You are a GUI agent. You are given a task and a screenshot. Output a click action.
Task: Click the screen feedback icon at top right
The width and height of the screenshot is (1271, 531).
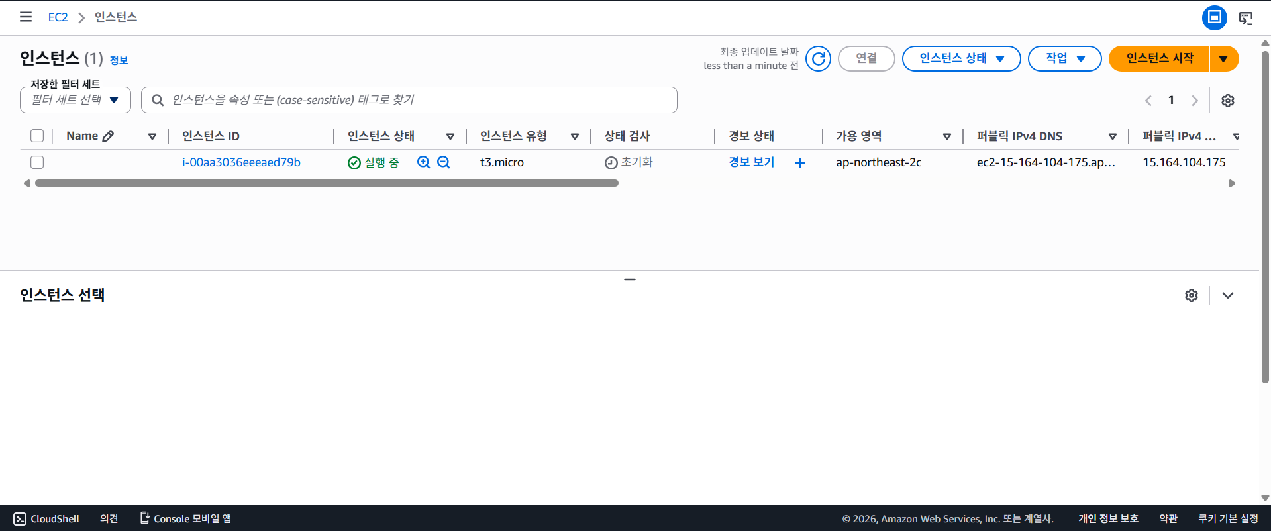pos(1246,18)
